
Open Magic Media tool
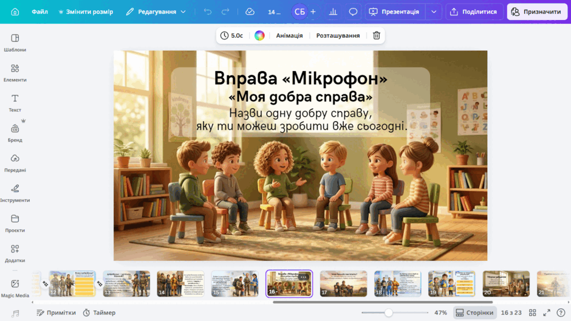15,288
